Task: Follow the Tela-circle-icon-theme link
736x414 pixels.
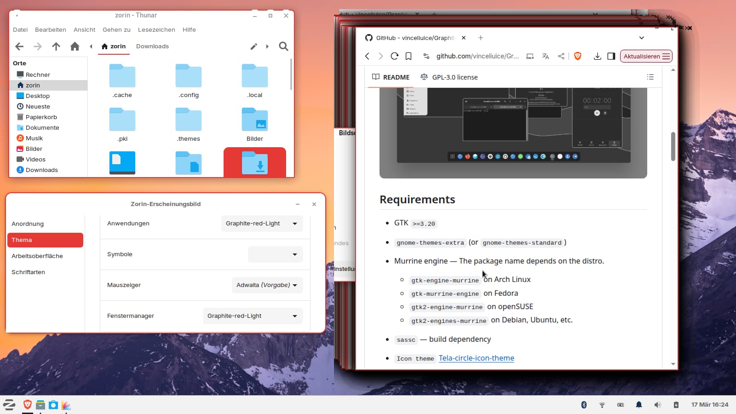Action: [x=476, y=358]
